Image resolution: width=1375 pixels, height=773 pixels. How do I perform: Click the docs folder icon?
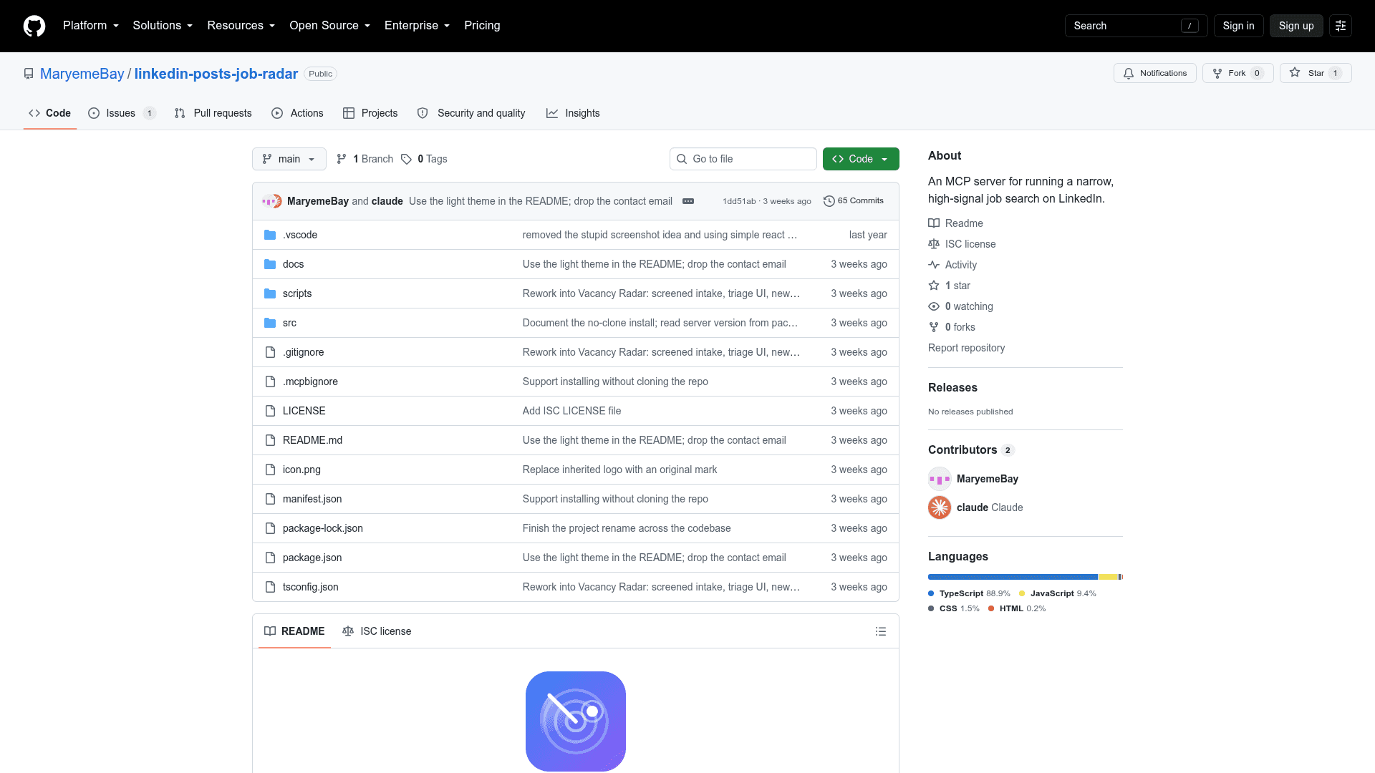(x=270, y=264)
